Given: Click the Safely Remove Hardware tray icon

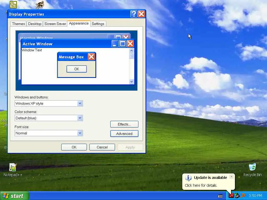Looking at the screenshot, I should tap(237, 196).
